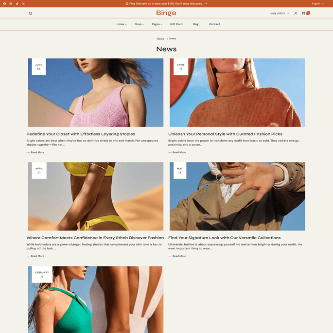Click the trench coat article image

(x=237, y=196)
